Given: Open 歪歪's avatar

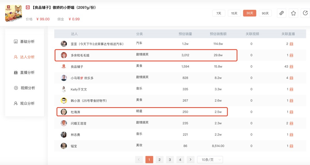Looking at the screenshot, I should coord(64,44).
